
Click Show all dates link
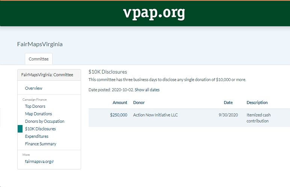coord(147,90)
